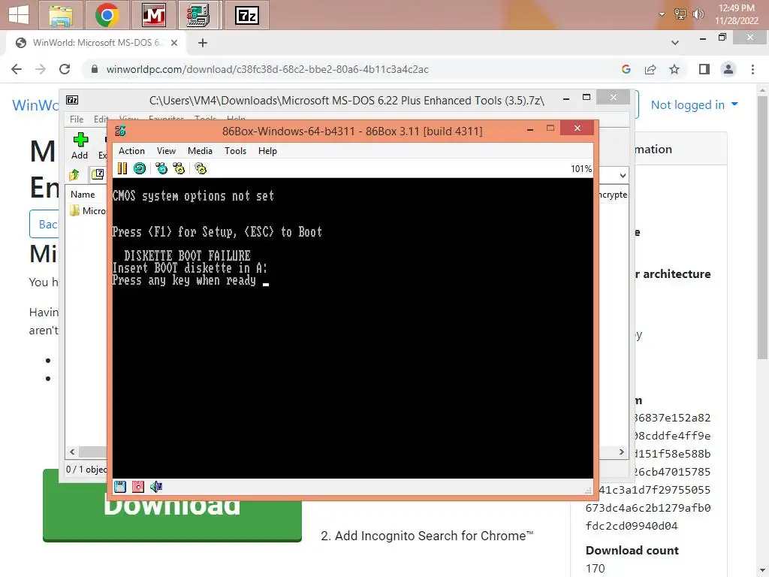Open Chrome tab search chevron
769x577 pixels.
[x=675, y=43]
